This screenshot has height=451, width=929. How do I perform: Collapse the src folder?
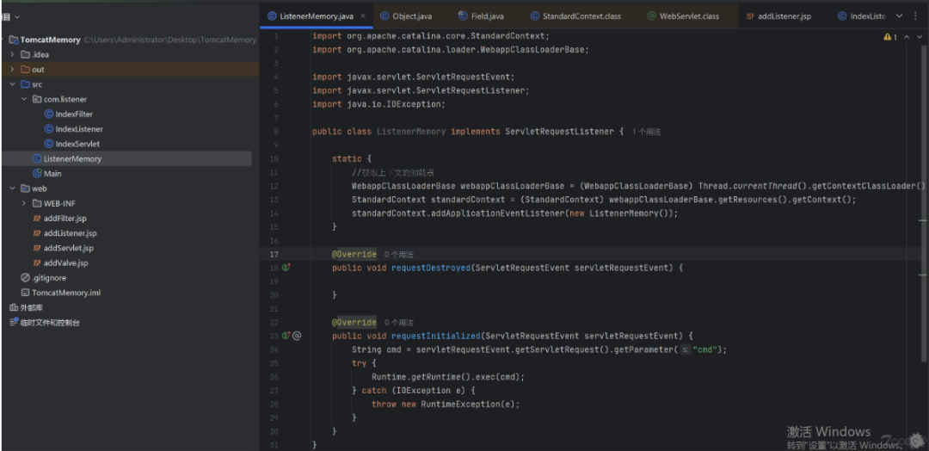tap(12, 84)
